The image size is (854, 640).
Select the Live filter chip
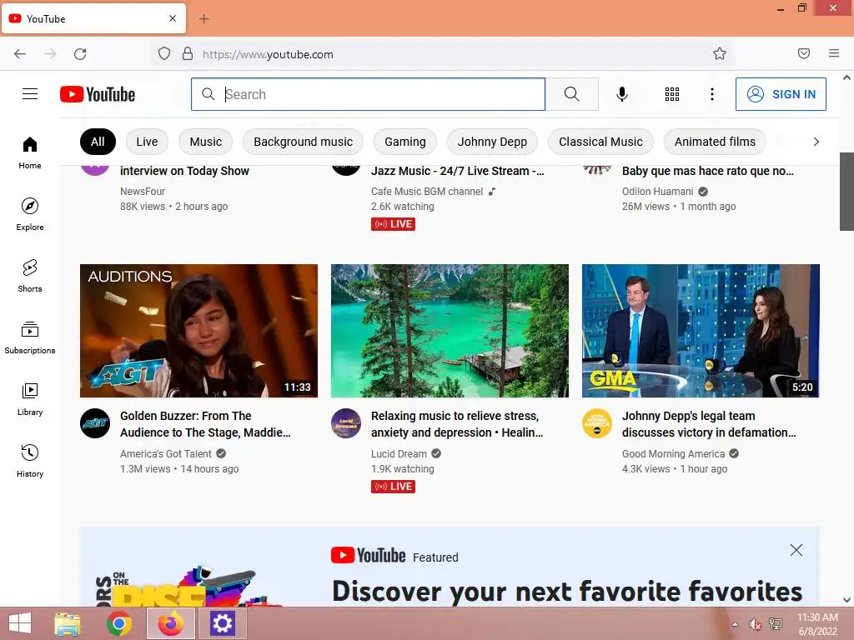pyautogui.click(x=147, y=142)
